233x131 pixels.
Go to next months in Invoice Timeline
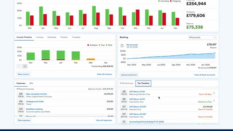point(25,66)
